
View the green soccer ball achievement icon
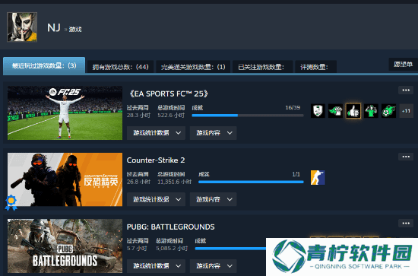388,111
